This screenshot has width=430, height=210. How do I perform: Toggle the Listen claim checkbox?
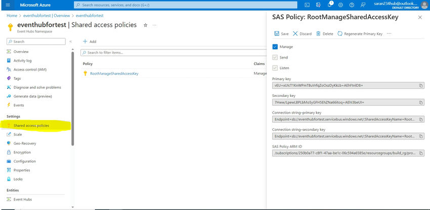275,68
